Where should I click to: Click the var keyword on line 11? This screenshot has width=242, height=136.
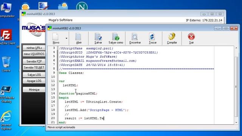click(x=62, y=81)
